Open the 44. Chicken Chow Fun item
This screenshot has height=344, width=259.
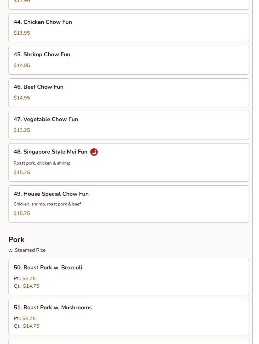(x=43, y=22)
